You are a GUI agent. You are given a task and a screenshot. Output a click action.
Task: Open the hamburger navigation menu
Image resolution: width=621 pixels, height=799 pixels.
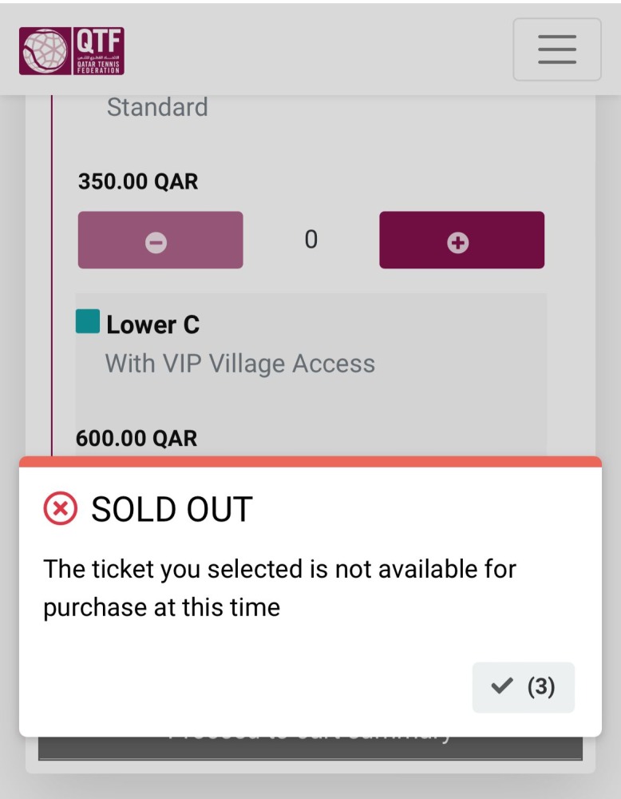[556, 50]
